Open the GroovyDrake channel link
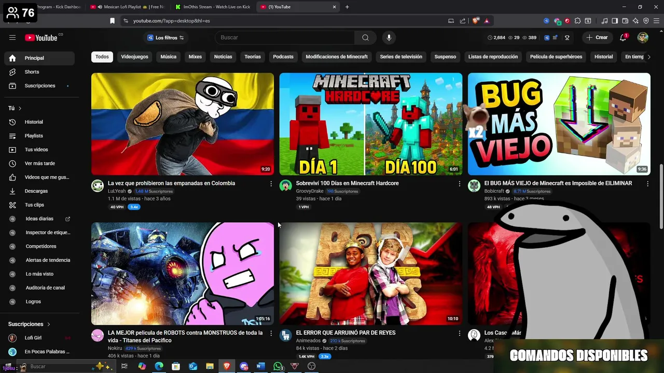Viewport: 664px width, 373px height. tap(310, 191)
